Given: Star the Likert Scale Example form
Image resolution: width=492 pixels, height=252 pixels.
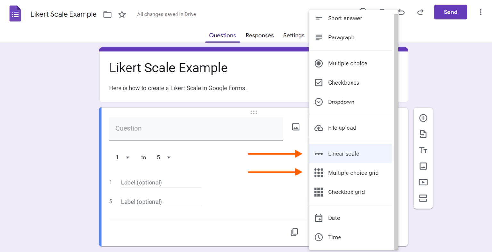Looking at the screenshot, I should pos(122,14).
